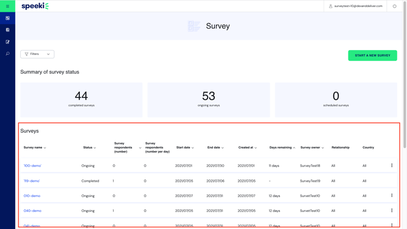Click the 53 ongoing surveys card
407x229 pixels.
coord(209,100)
